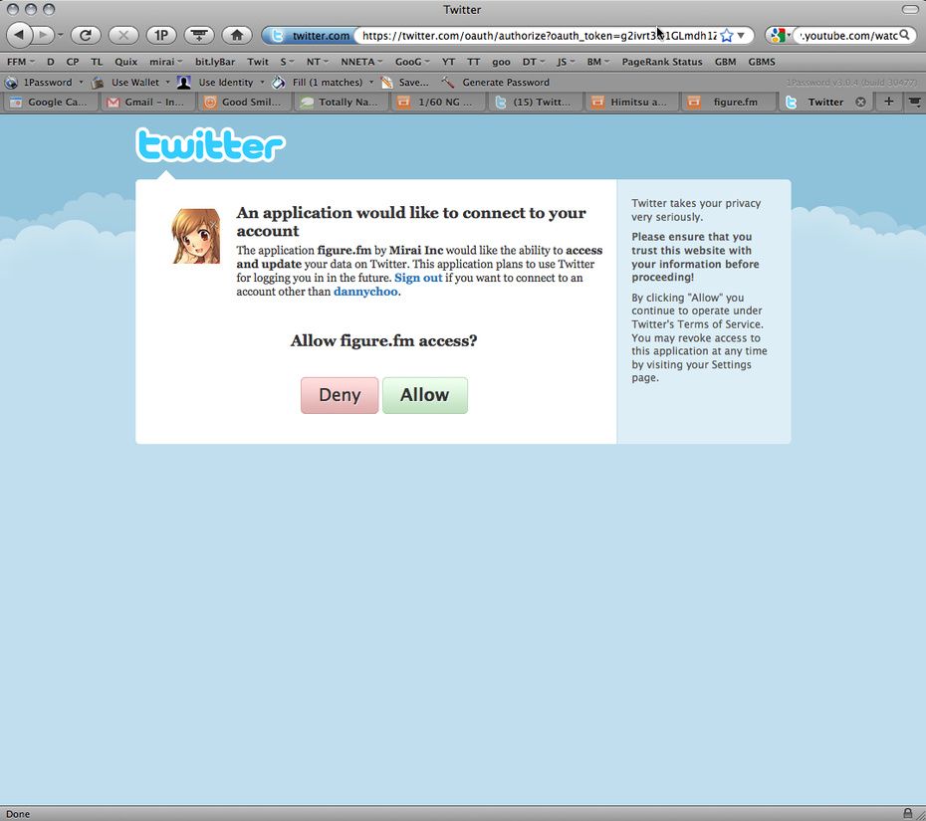Click the Deny button

point(340,395)
